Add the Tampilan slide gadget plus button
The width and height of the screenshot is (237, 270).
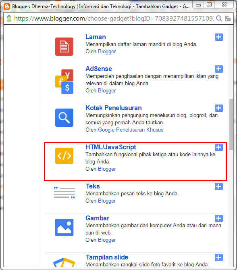click(x=219, y=257)
